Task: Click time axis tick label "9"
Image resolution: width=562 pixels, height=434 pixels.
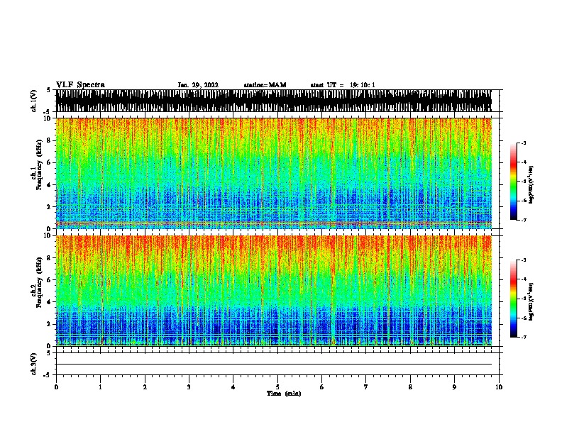Action: click(x=454, y=387)
